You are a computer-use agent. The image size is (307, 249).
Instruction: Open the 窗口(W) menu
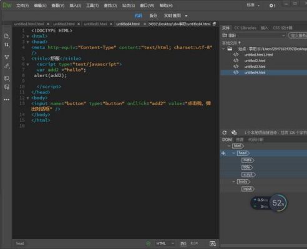coord(147,6)
